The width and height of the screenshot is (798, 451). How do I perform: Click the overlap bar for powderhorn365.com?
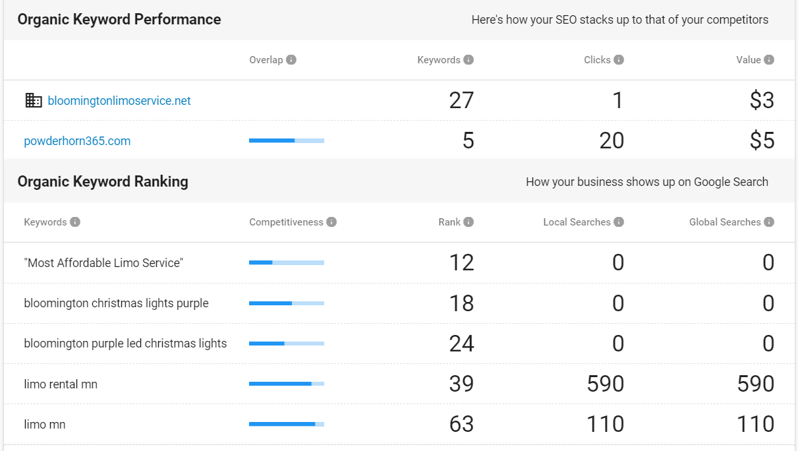click(287, 140)
